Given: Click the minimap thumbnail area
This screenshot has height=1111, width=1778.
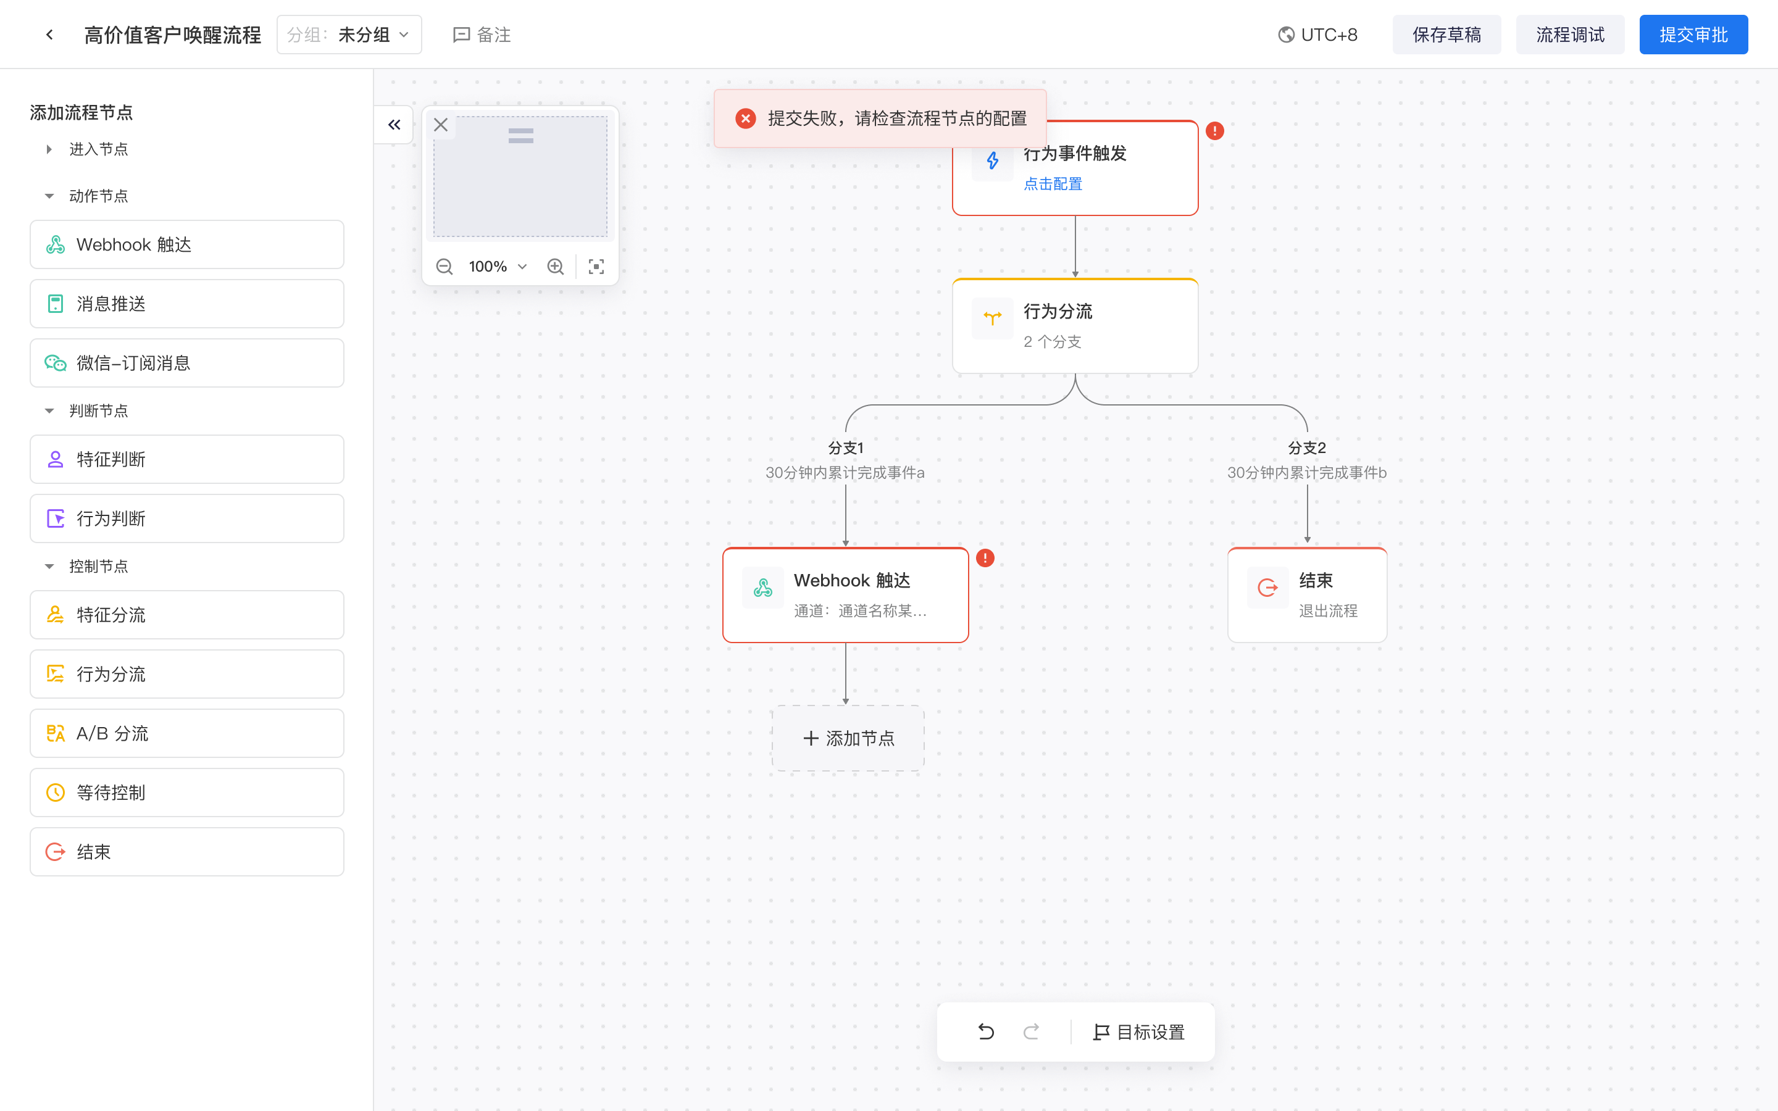Looking at the screenshot, I should click(x=520, y=177).
